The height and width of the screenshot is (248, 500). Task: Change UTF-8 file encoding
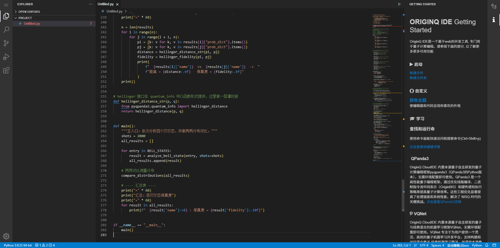pos(424,245)
